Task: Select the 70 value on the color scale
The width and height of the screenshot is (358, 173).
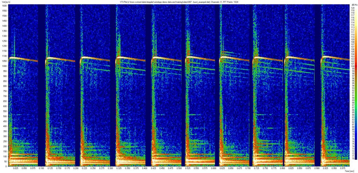Action: [x=353, y=159]
